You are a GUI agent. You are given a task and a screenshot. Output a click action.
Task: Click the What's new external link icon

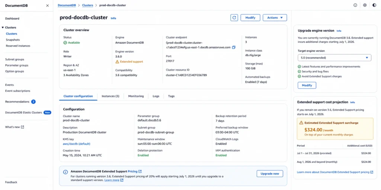(x=23, y=127)
